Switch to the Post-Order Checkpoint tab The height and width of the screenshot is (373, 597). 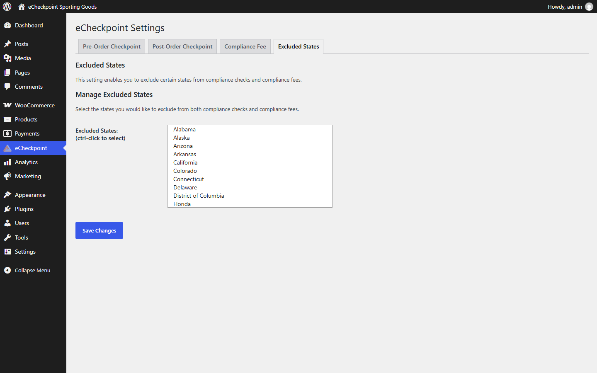point(182,46)
